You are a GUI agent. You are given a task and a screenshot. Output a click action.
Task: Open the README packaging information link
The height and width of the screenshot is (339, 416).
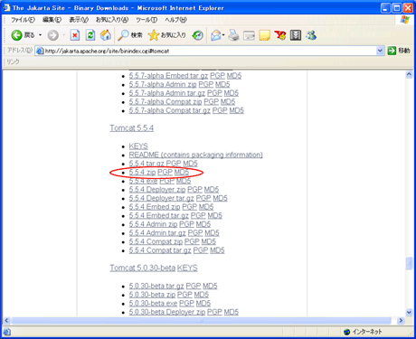coord(196,155)
